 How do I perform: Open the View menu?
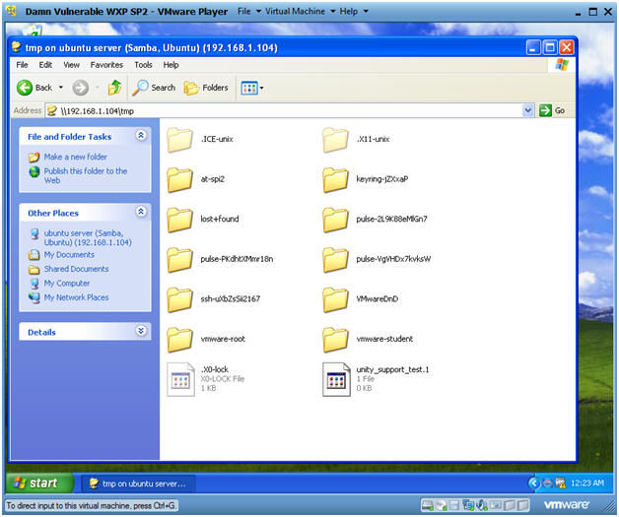[x=71, y=65]
